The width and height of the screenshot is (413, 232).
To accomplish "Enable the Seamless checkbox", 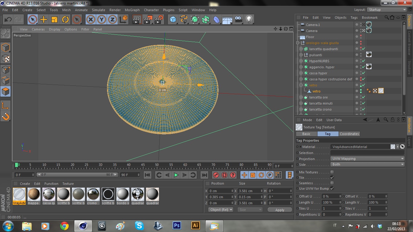I will point(332,183).
